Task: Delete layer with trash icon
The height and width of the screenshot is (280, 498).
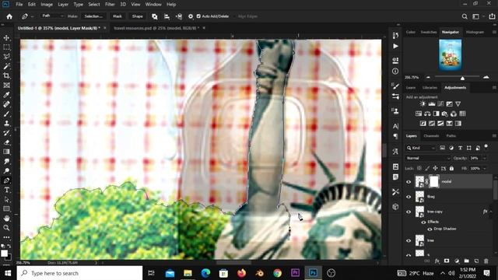Action: tap(486, 261)
